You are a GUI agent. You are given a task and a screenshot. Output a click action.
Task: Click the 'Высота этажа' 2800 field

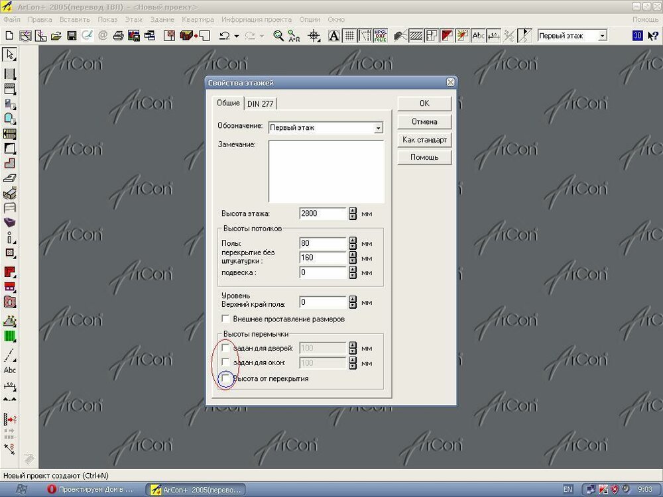pyautogui.click(x=323, y=213)
